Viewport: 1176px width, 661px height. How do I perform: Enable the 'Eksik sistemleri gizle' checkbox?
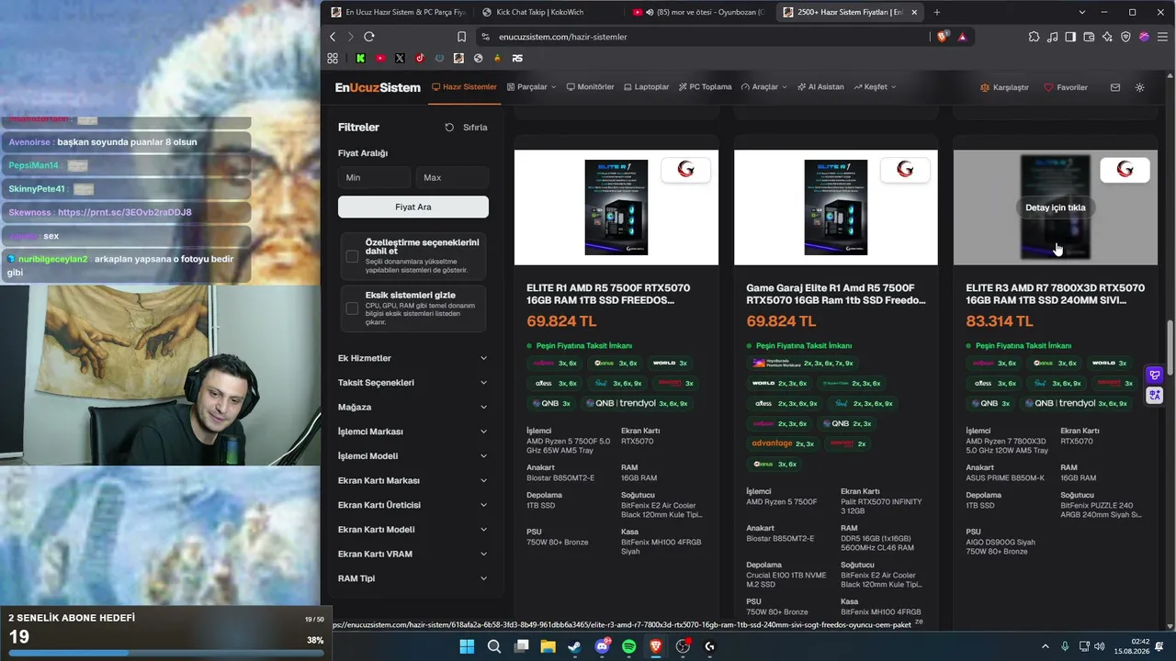(352, 308)
